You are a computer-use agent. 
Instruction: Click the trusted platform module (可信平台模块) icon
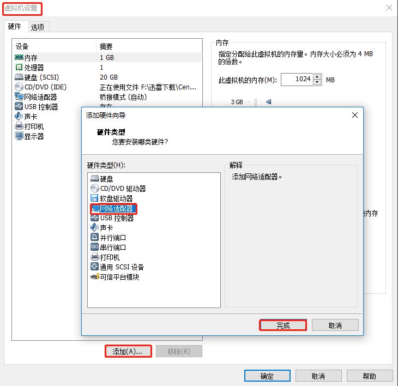coord(95,276)
